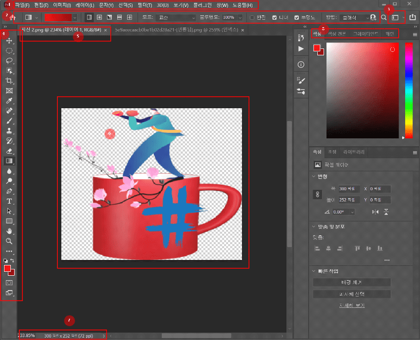Open the 파일(F) menu
Image resolution: width=420 pixels, height=340 pixels.
pos(22,5)
